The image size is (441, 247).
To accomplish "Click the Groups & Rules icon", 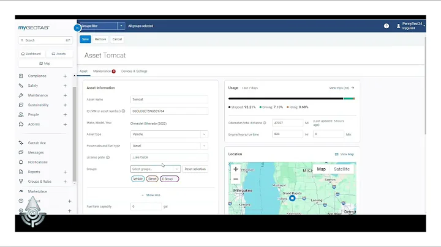I will point(21,182).
